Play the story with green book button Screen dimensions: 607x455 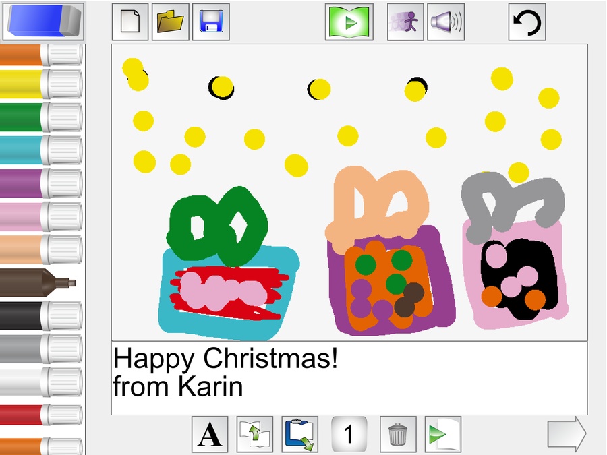[x=349, y=22]
